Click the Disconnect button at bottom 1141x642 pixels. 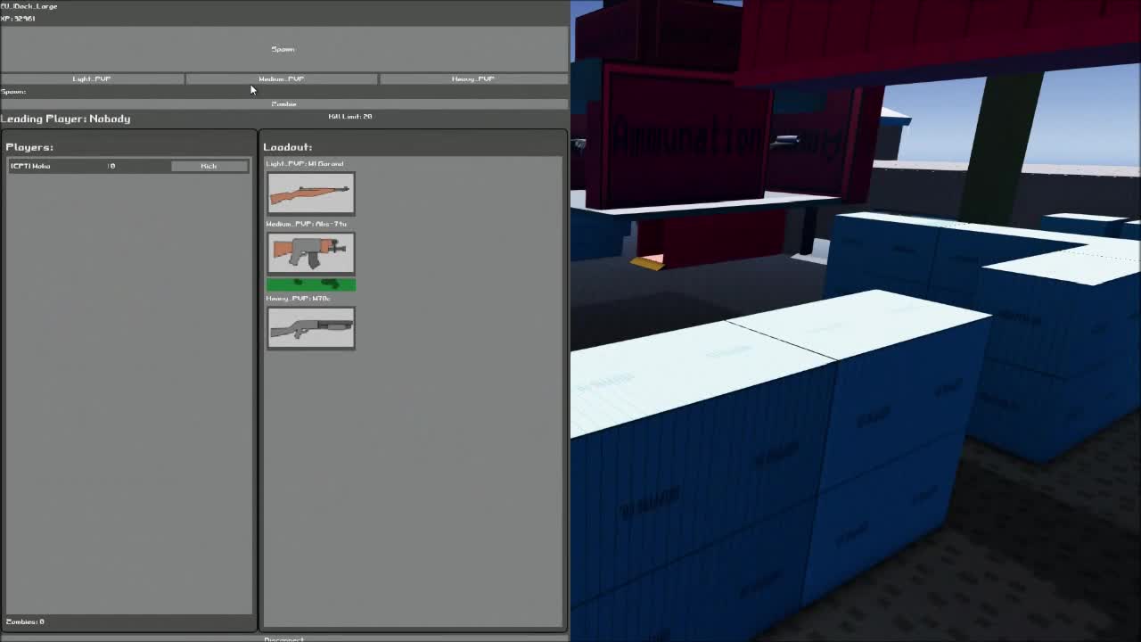(x=283, y=638)
